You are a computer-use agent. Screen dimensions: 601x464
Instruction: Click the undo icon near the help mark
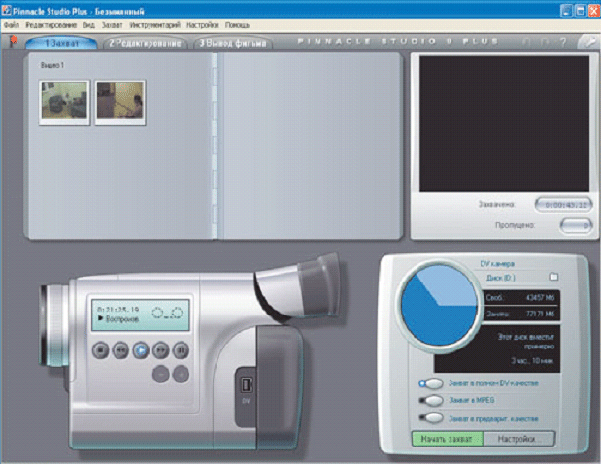[528, 42]
